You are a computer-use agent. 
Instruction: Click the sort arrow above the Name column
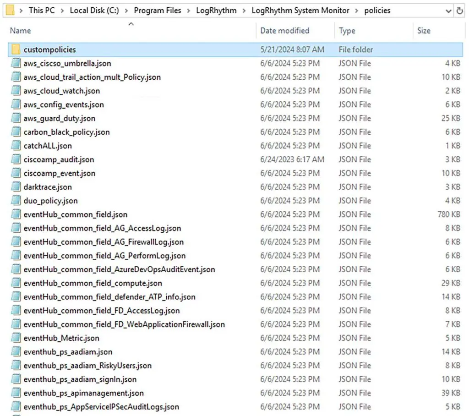tap(131, 23)
